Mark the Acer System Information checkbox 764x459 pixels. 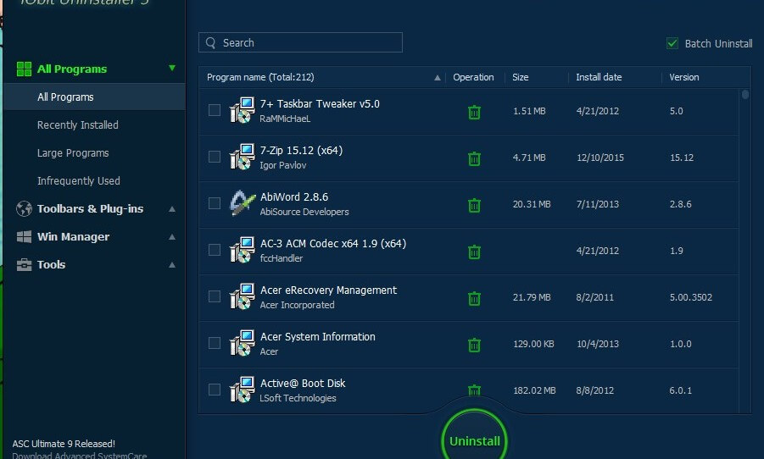[215, 343]
